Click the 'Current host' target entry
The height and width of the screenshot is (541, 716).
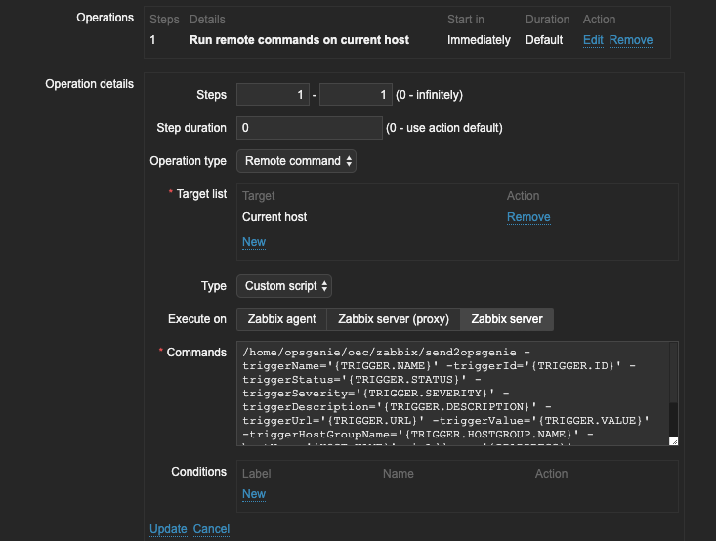click(x=274, y=217)
